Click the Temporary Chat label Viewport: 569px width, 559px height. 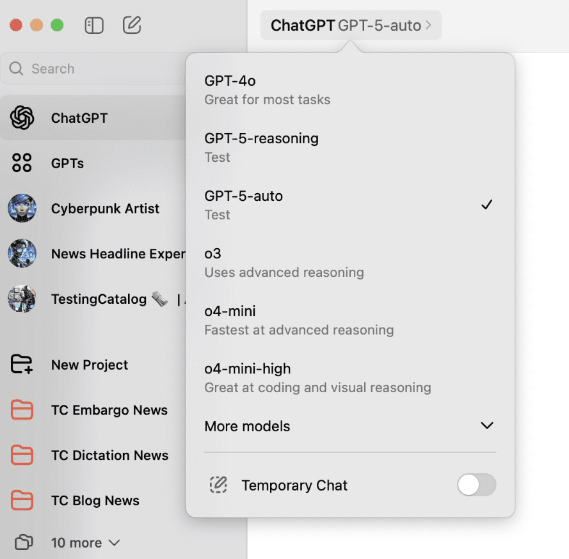[x=294, y=485]
